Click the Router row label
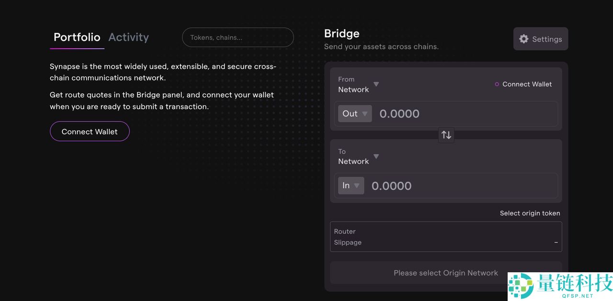The image size is (613, 301). [345, 232]
